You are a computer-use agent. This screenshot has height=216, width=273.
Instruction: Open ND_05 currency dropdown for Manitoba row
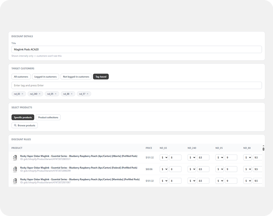click(x=219, y=181)
